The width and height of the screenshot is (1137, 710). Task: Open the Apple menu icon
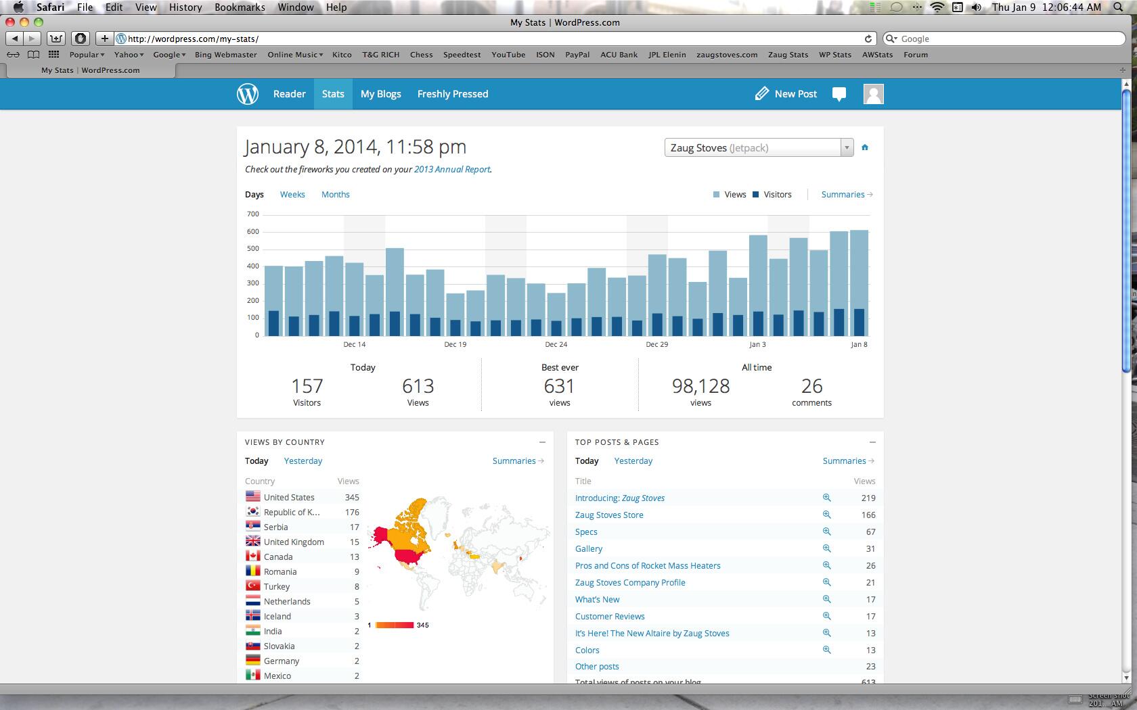coord(18,7)
